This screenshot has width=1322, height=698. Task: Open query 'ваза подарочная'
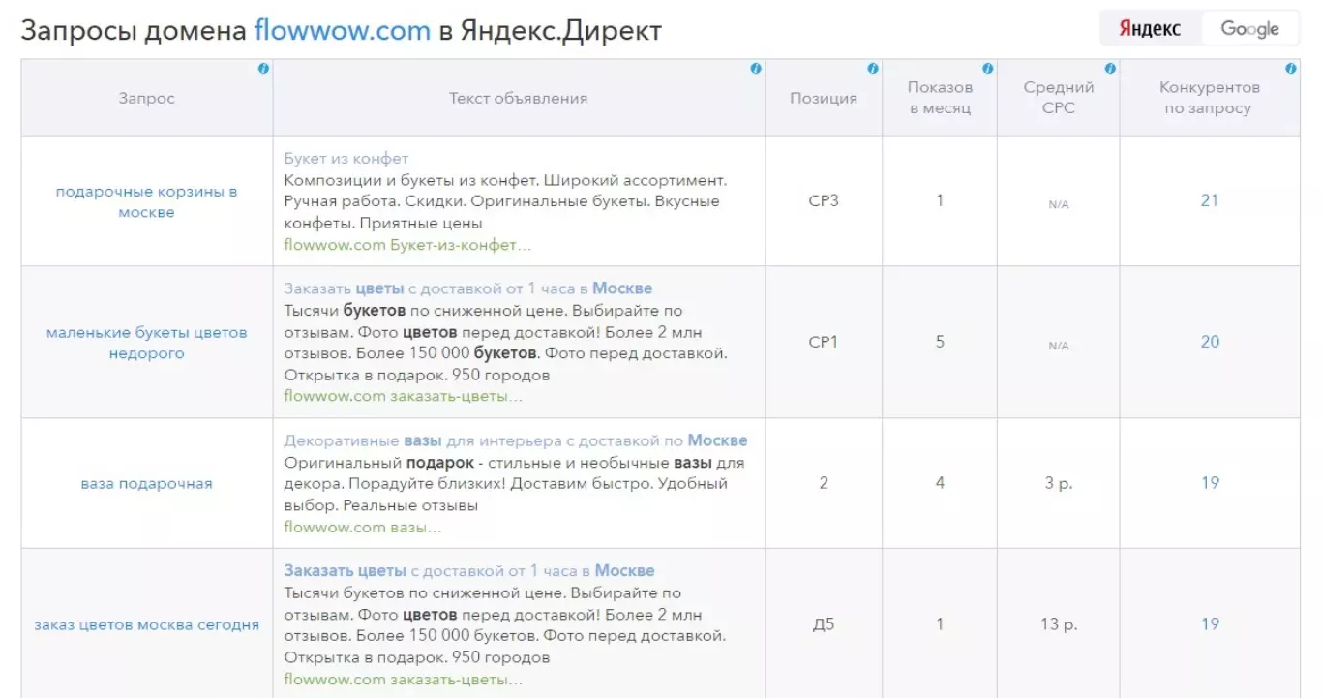pos(147,483)
